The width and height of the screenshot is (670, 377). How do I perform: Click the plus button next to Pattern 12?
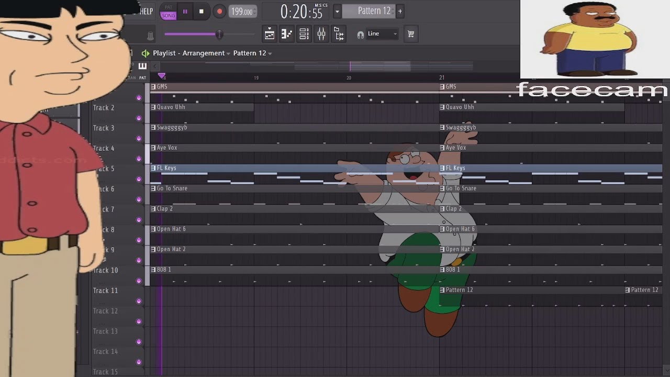pos(400,11)
